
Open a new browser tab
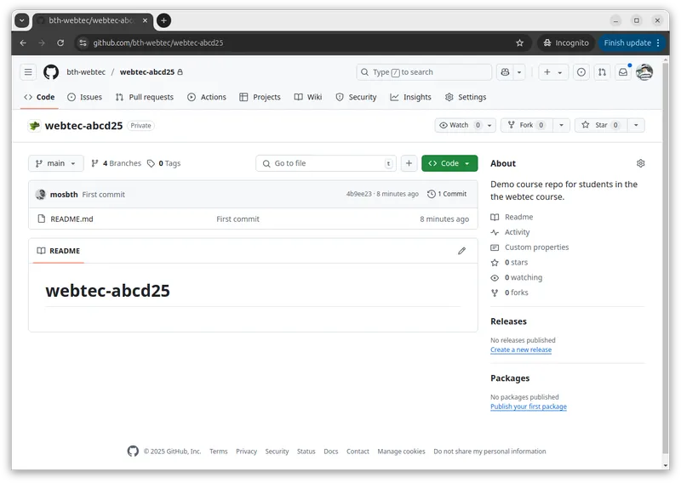(163, 20)
